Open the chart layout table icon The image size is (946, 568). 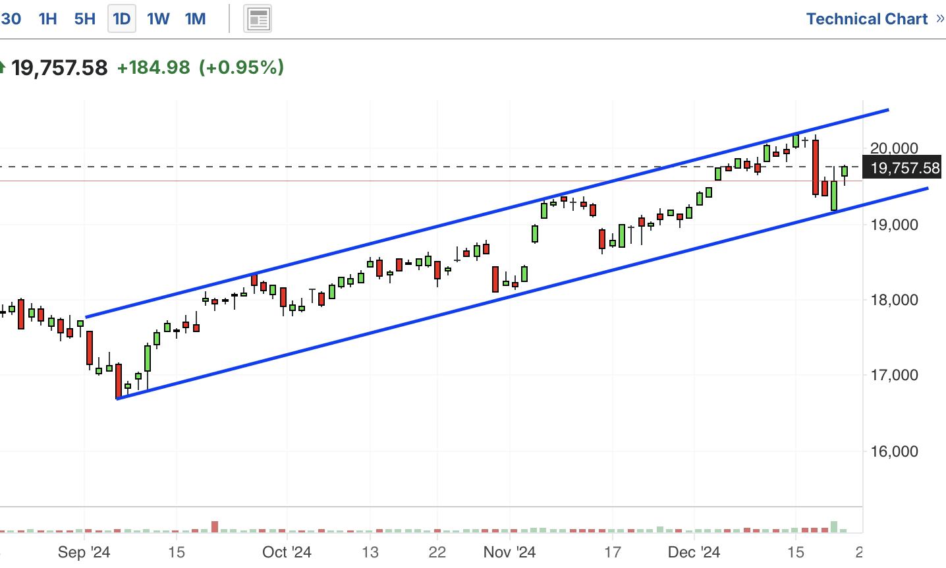point(258,19)
